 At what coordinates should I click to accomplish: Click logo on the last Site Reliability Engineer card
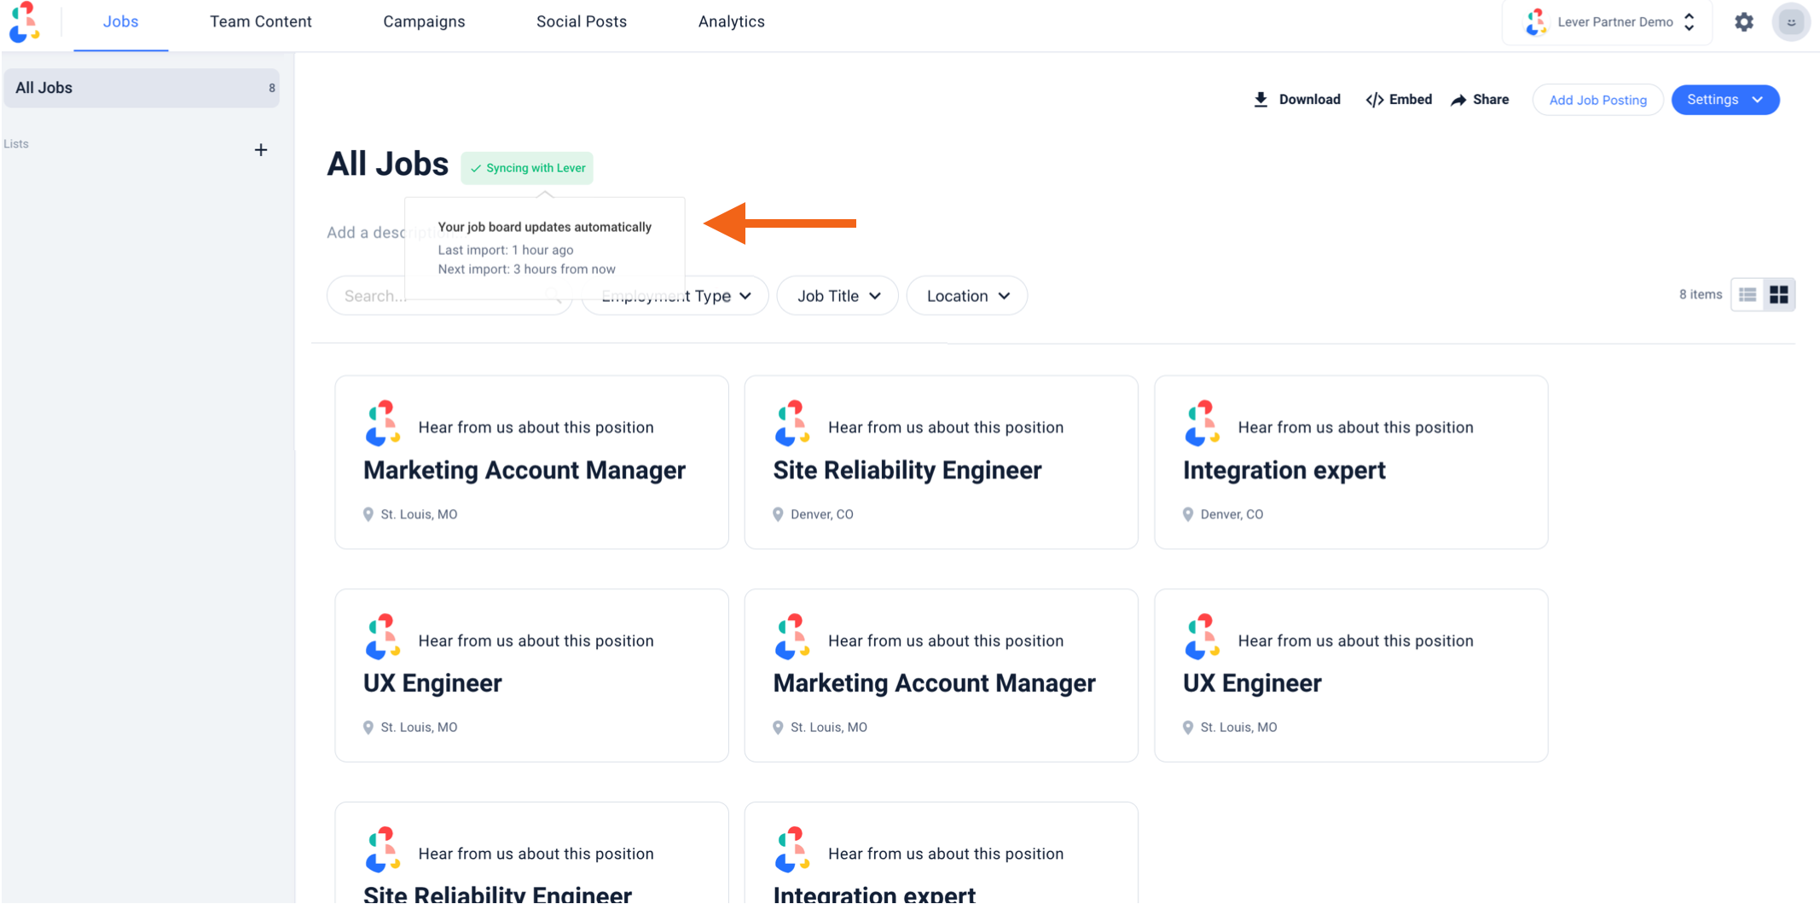[383, 849]
